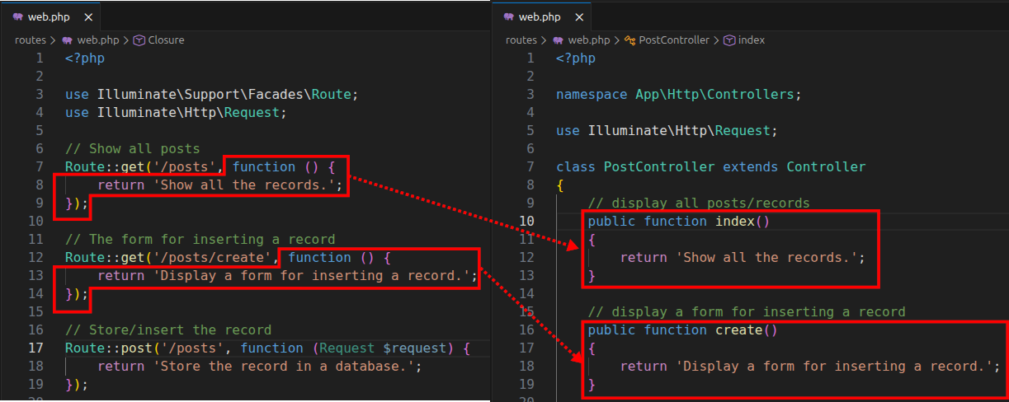Viewport: 1009px width, 402px height.
Task: Open web.php breadcrumb dropdown in the right pane
Action: click(589, 40)
